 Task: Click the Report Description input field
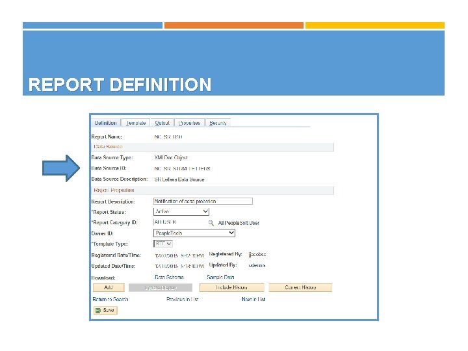[203, 201]
